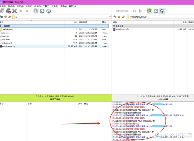Select the index.html file

54,43
